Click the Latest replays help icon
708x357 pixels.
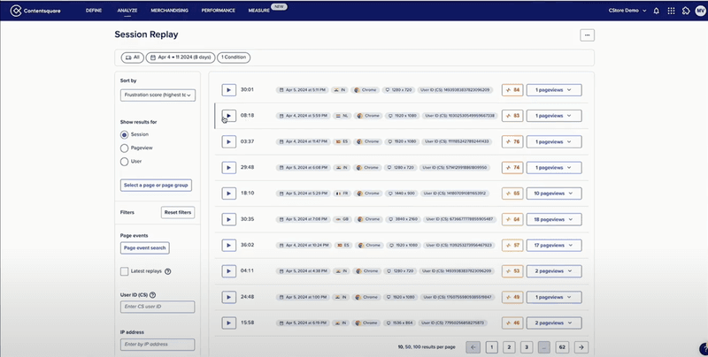coord(167,271)
